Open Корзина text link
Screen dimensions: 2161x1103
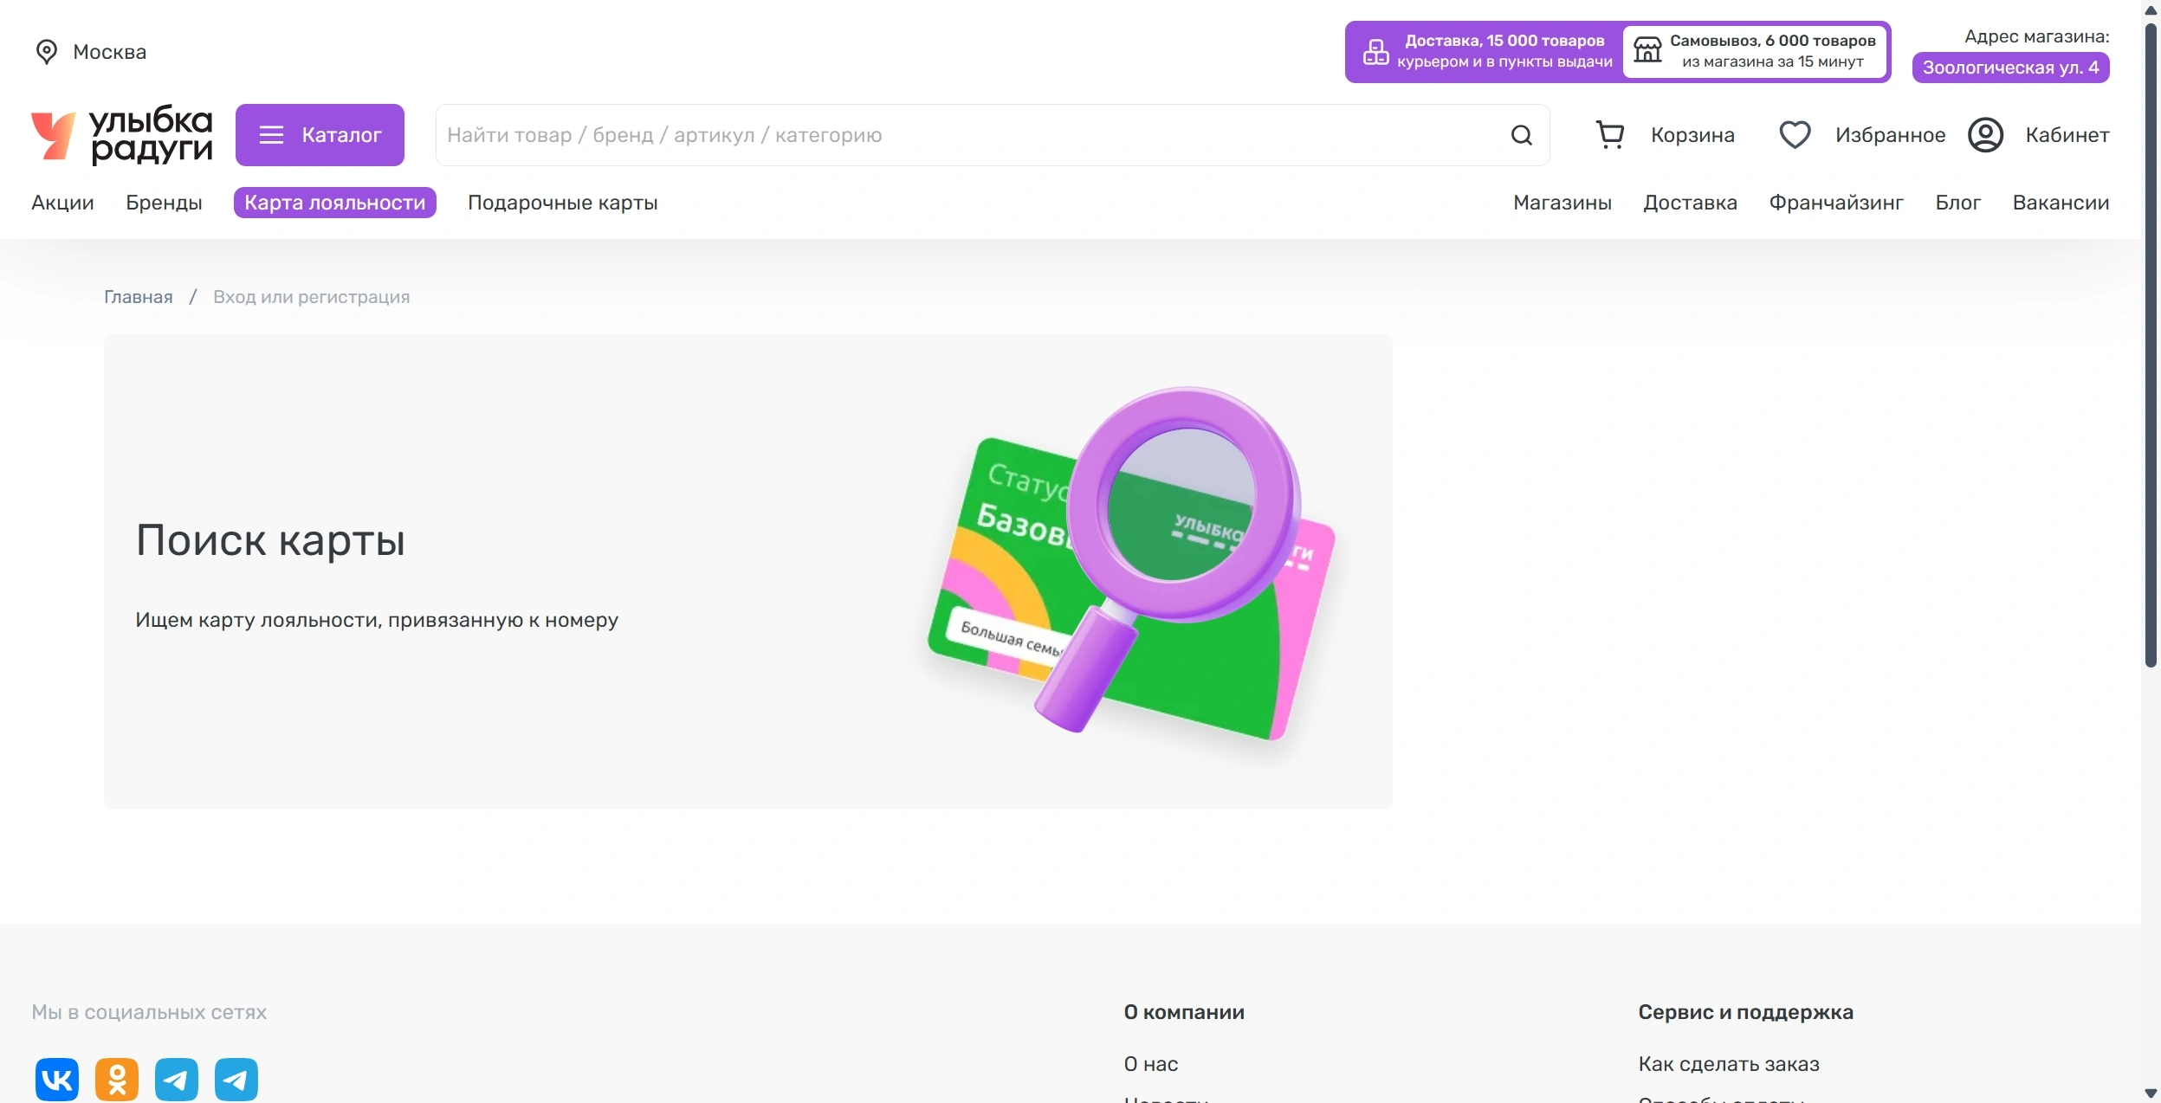[x=1692, y=135]
